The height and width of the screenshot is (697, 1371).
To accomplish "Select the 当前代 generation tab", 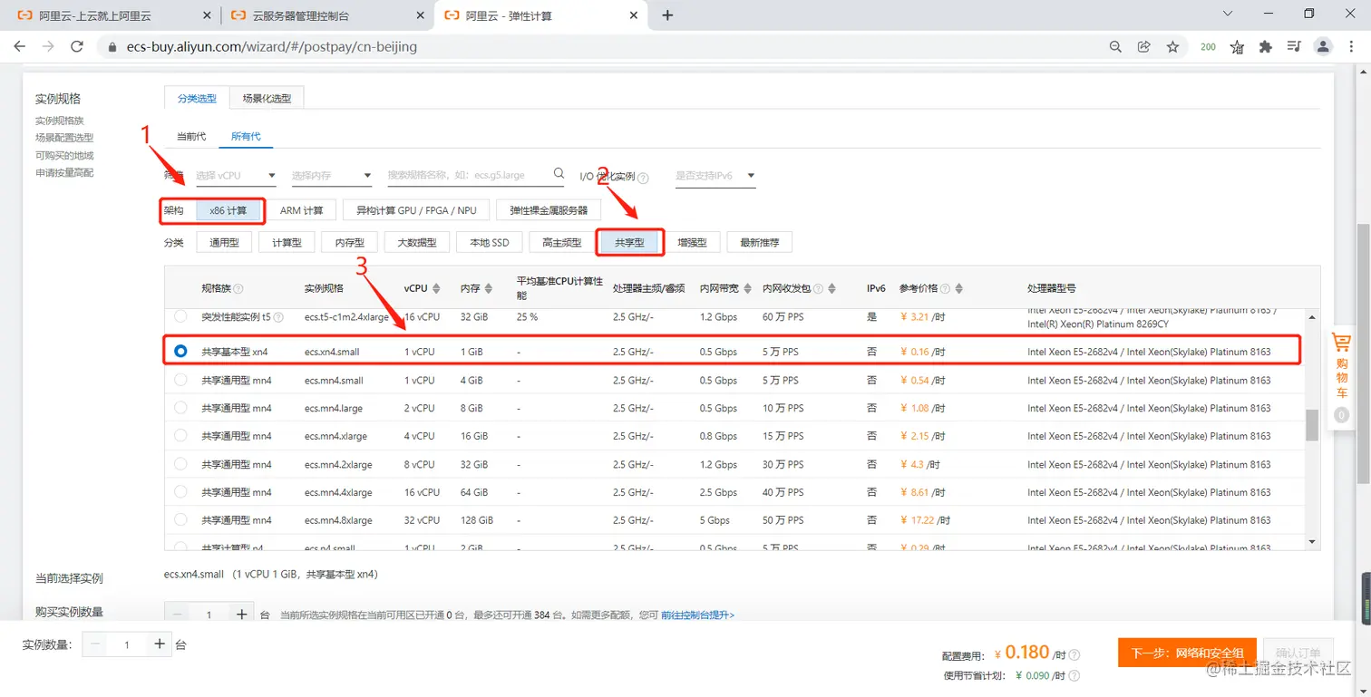I will (191, 136).
